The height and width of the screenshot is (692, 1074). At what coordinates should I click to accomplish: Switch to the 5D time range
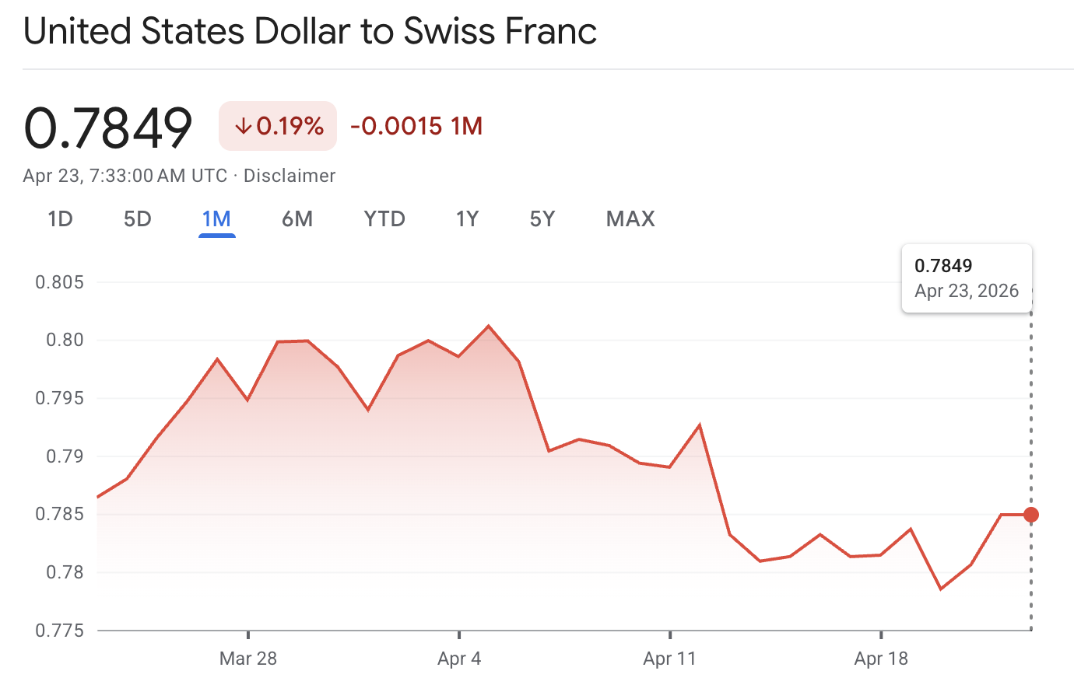(137, 218)
